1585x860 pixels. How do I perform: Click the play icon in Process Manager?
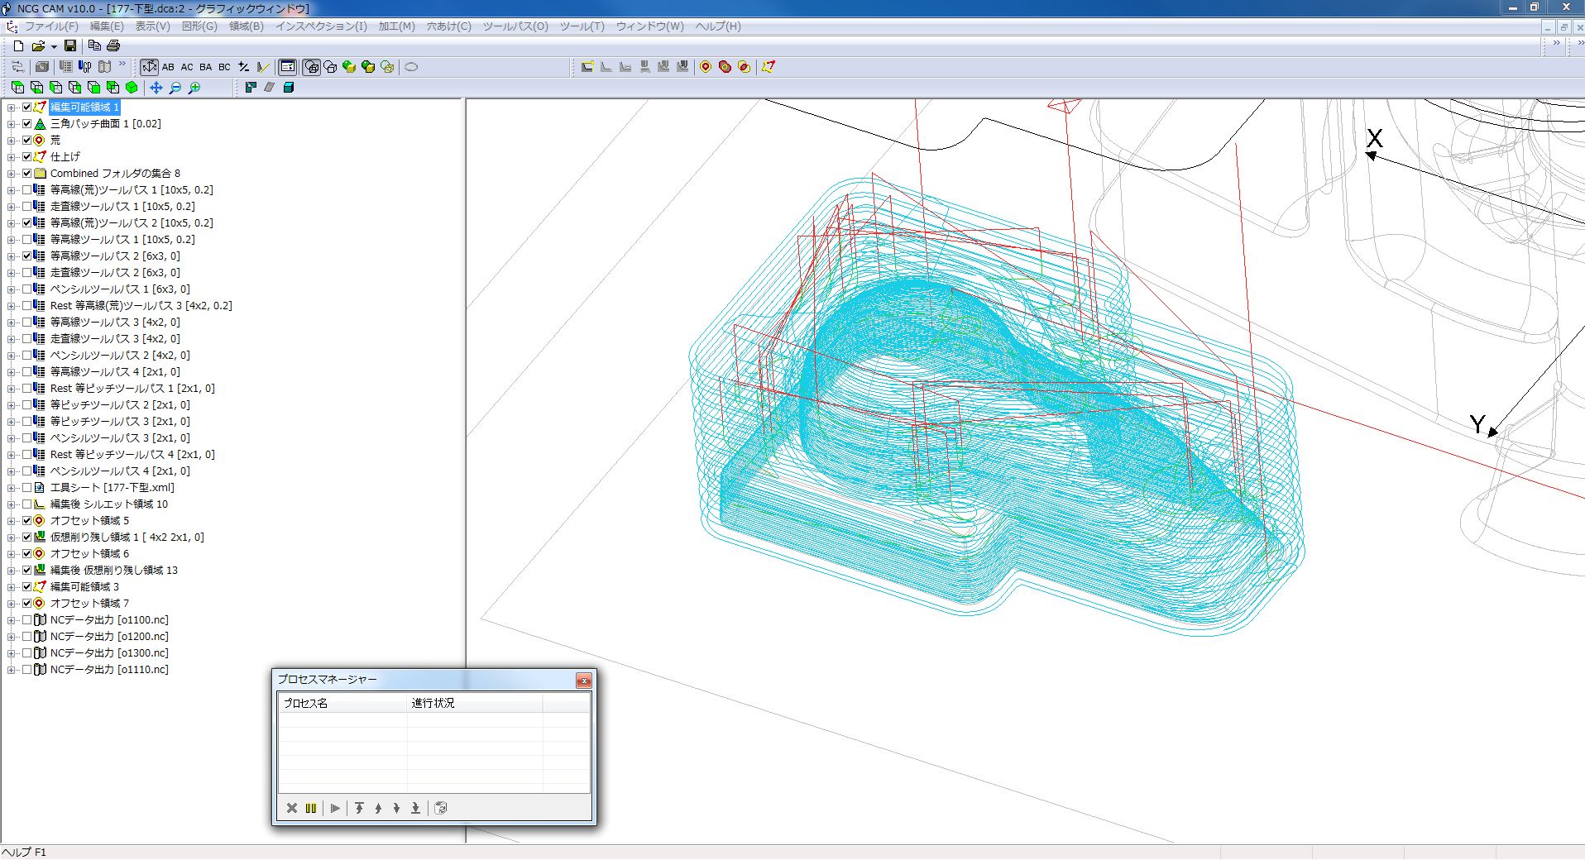click(x=335, y=808)
